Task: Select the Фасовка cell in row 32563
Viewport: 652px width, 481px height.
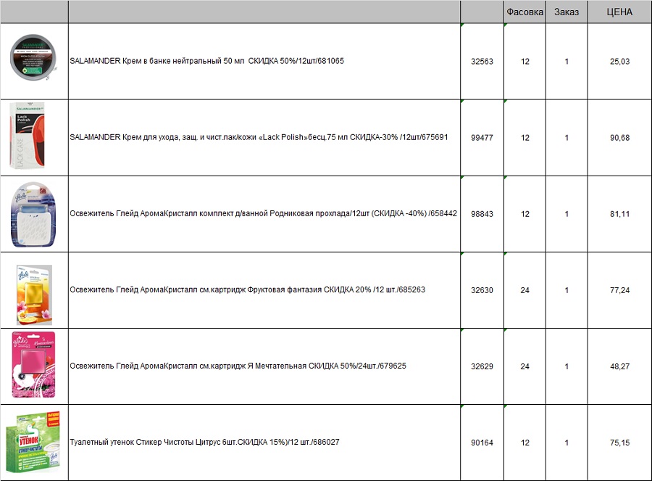Action: [x=524, y=61]
